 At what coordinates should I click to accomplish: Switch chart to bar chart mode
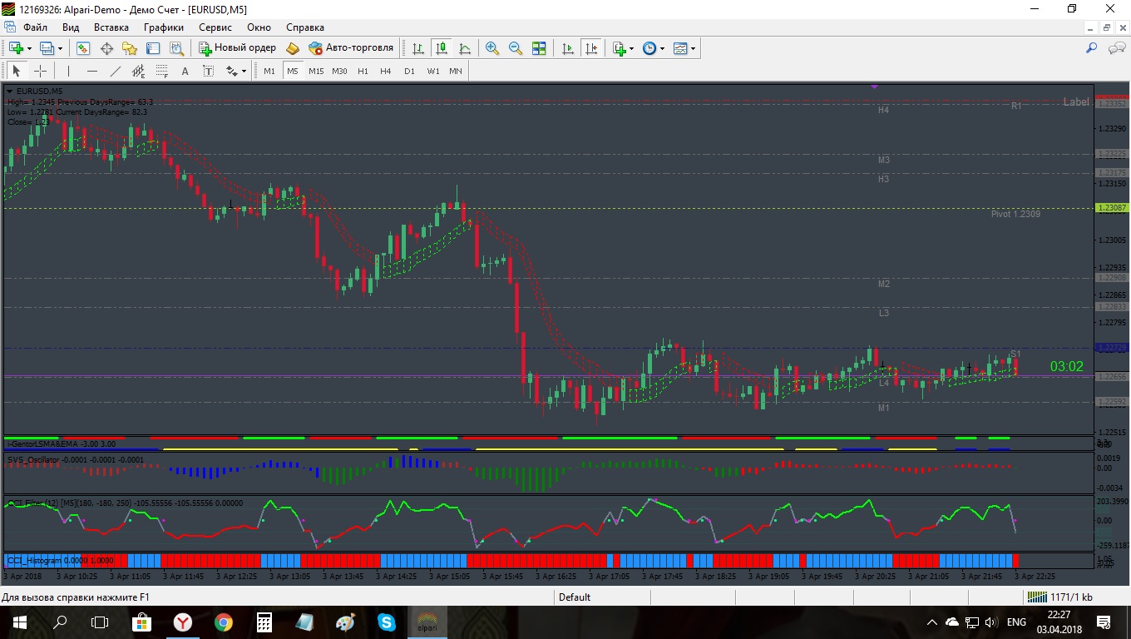click(417, 48)
